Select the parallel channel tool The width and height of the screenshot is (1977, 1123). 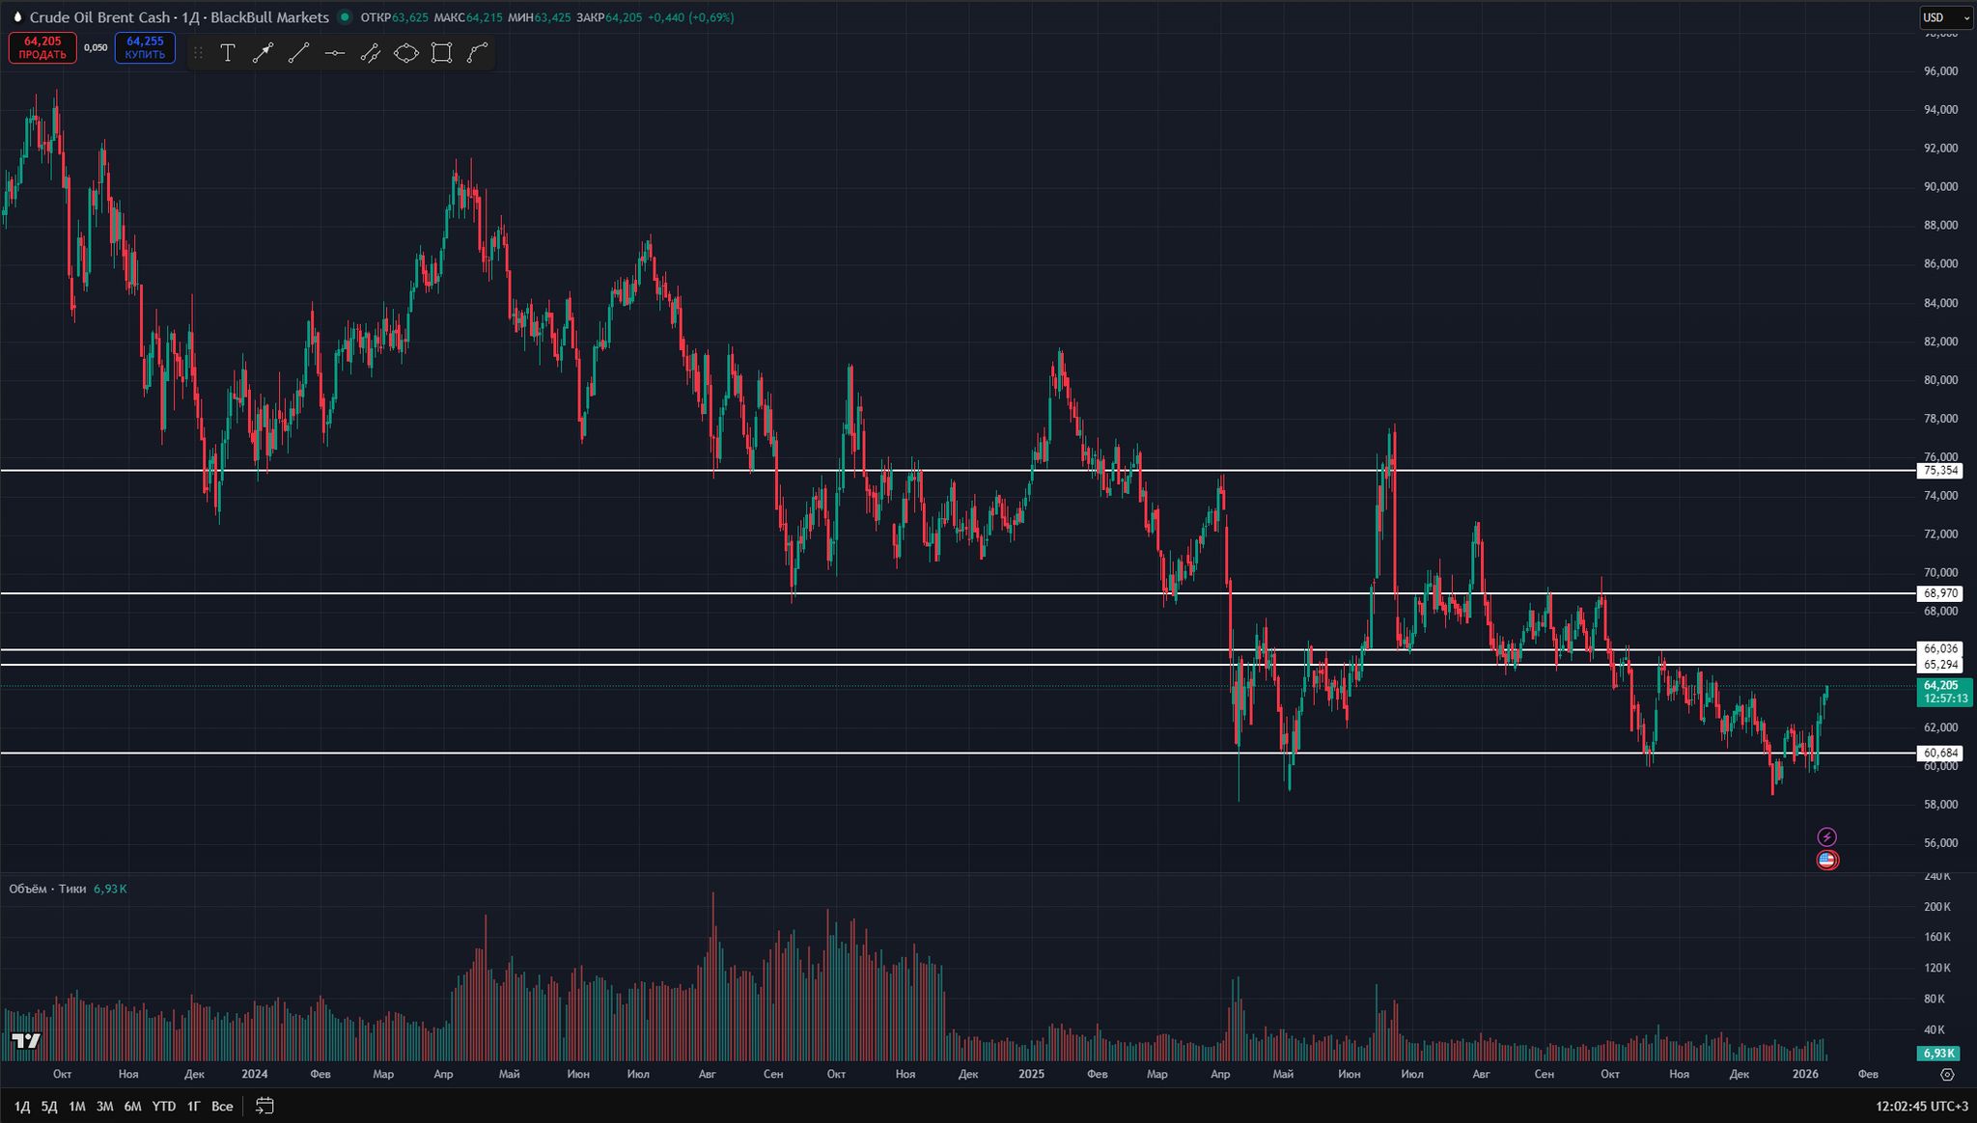371,53
